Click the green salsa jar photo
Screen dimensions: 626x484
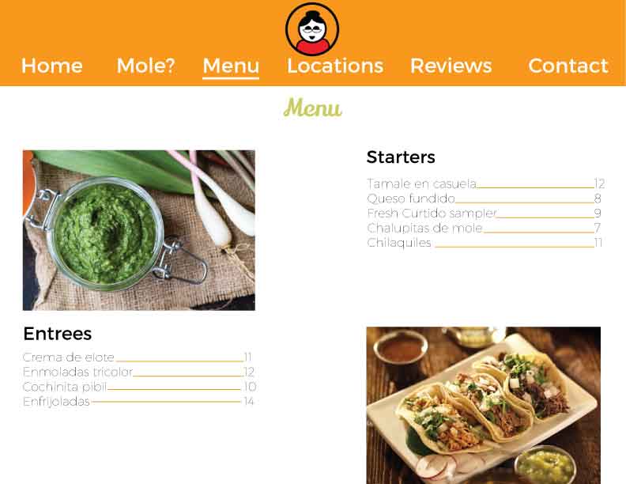point(139,230)
